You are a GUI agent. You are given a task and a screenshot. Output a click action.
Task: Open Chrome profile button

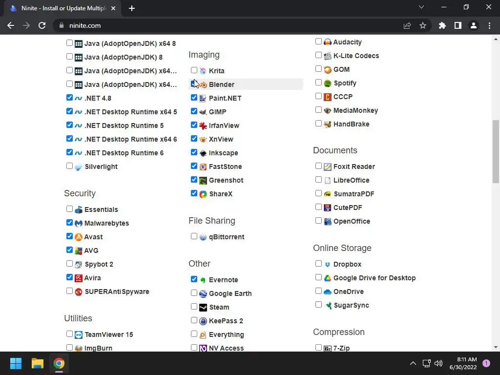pos(474,25)
